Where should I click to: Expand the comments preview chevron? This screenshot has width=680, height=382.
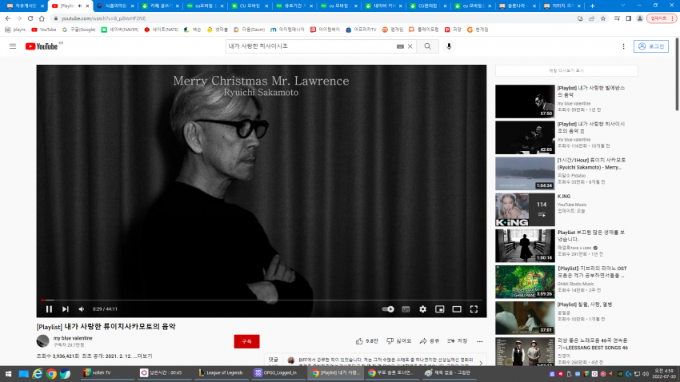(481, 363)
